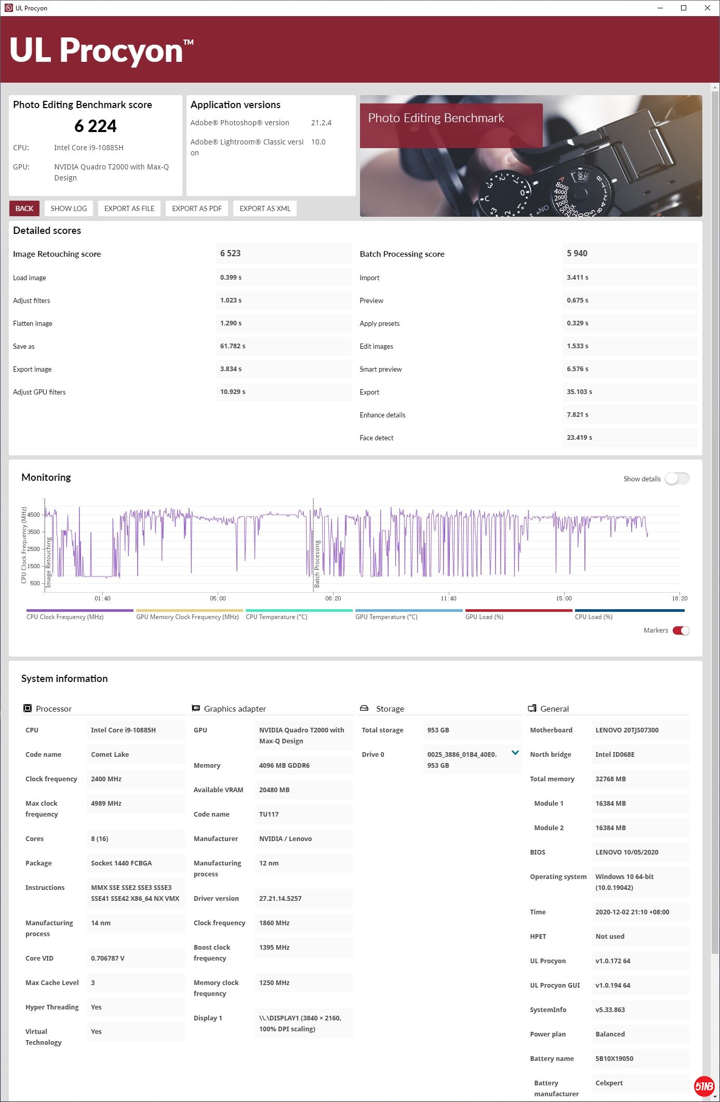The image size is (720, 1102).
Task: Switch chart to CPU Load (%)
Action: [630, 615]
